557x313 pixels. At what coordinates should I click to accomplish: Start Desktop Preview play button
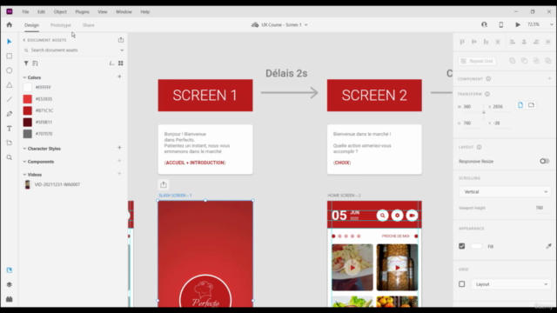point(518,24)
